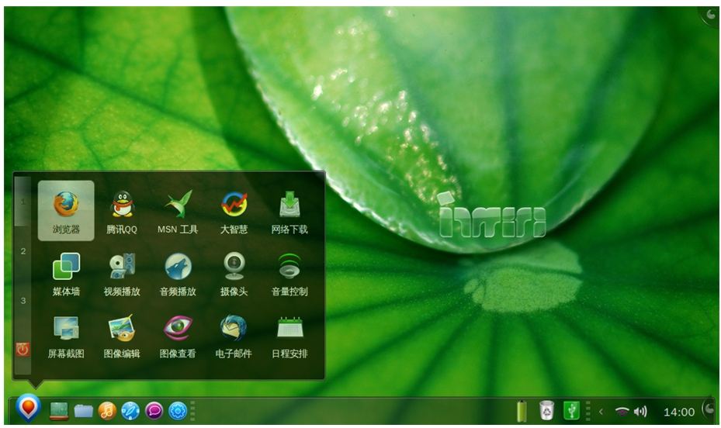Check the battery indicator in tray
The height and width of the screenshot is (428, 721).
point(522,410)
